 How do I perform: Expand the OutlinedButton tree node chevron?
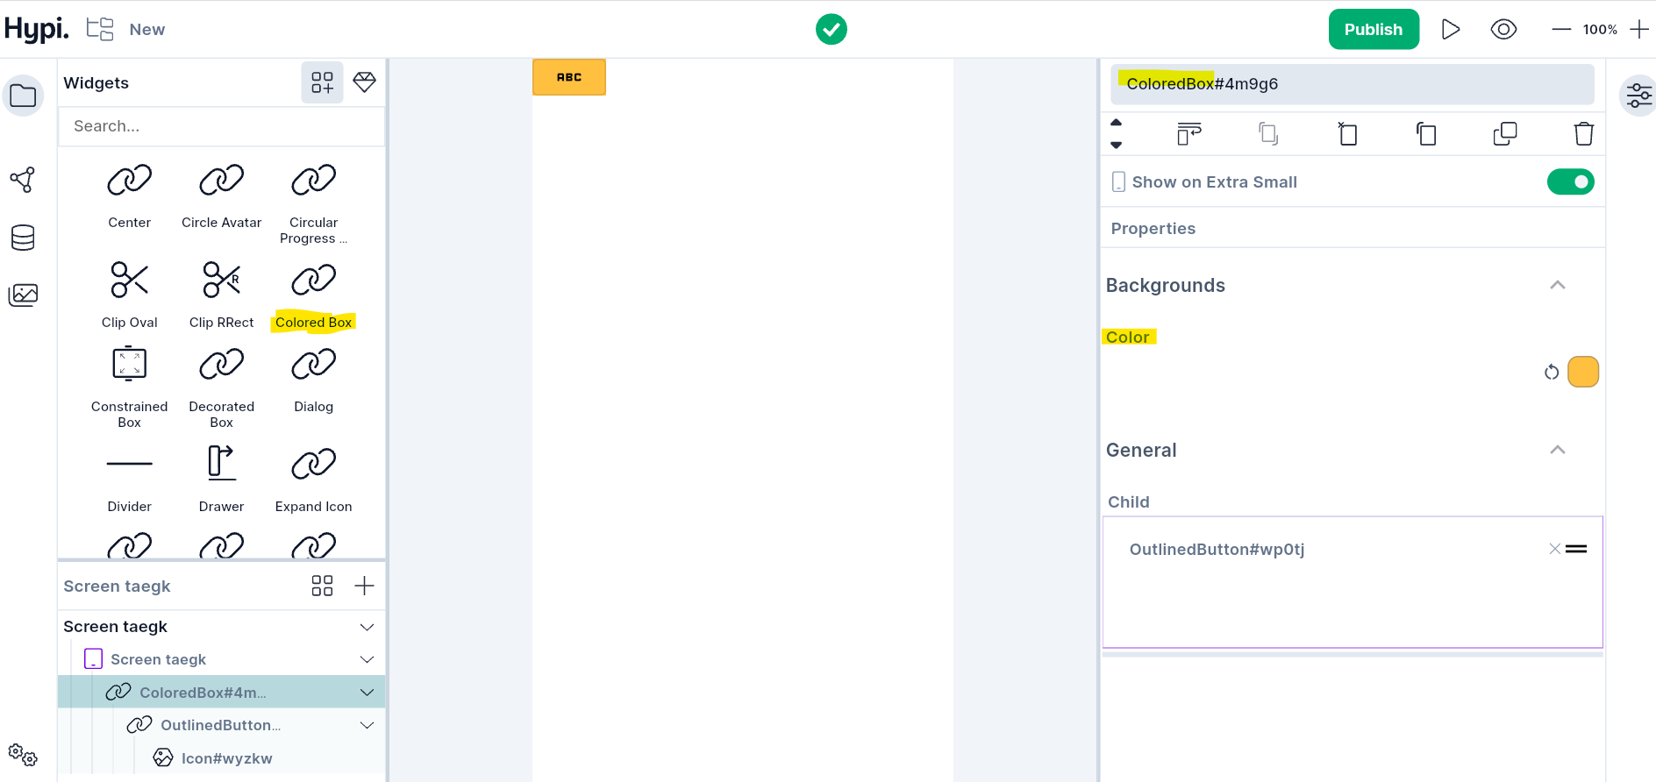[x=367, y=725]
